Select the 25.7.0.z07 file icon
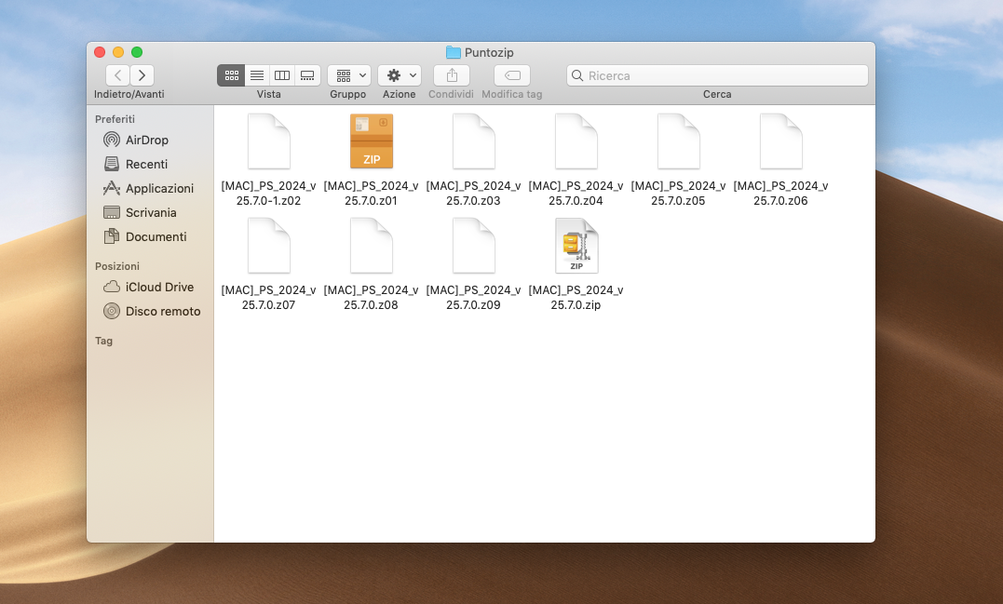 pos(268,246)
